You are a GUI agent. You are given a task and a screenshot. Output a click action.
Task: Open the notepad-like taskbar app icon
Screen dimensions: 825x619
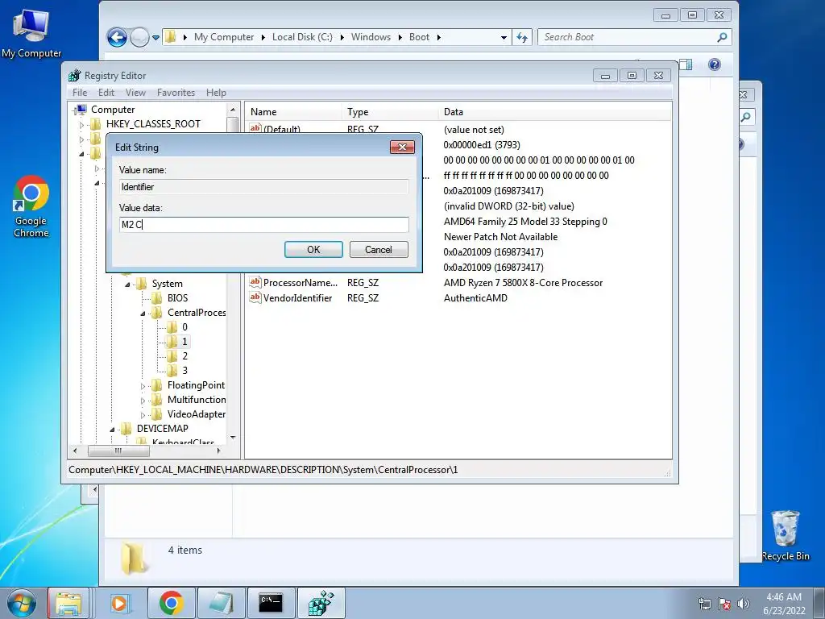coord(221,603)
